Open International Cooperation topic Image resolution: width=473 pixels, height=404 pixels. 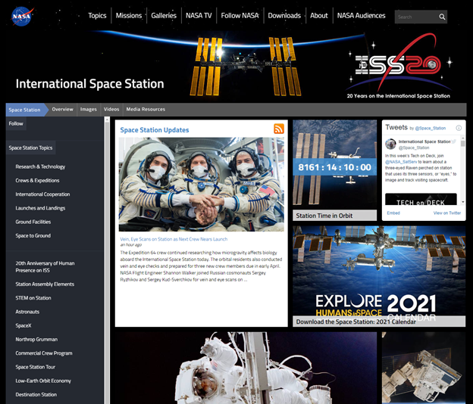pyautogui.click(x=43, y=194)
